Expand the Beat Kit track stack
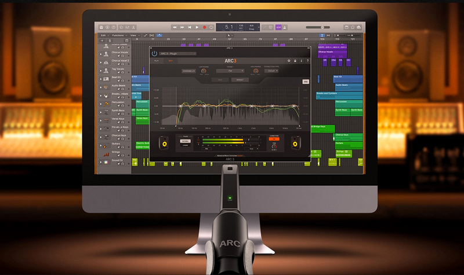Image resolution: width=464 pixels, height=275 pixels. (100, 79)
